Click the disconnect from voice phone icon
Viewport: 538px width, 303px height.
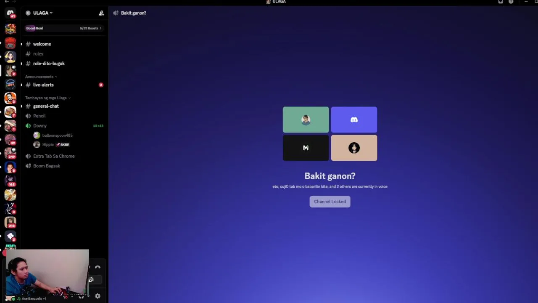pyautogui.click(x=98, y=267)
